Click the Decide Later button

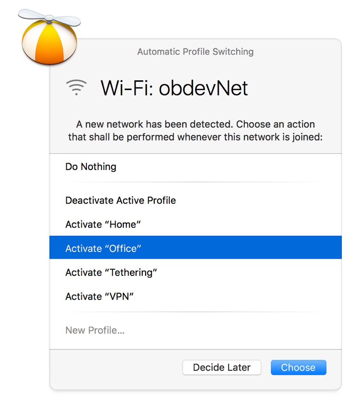222,367
